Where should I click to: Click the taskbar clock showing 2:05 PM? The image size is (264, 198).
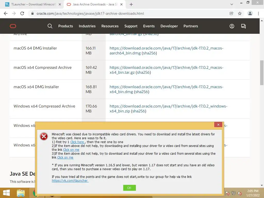(253, 193)
